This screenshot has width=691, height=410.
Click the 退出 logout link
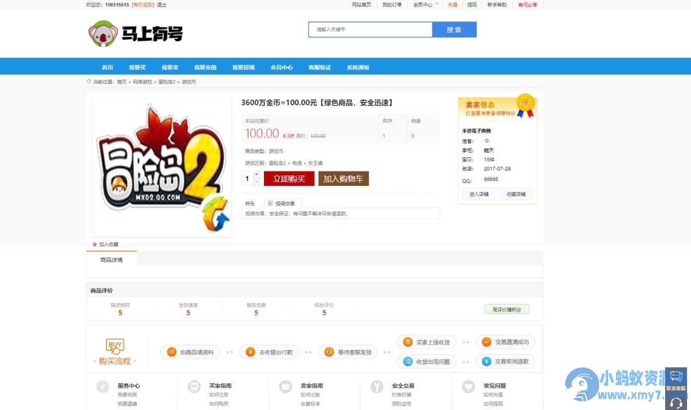point(162,4)
